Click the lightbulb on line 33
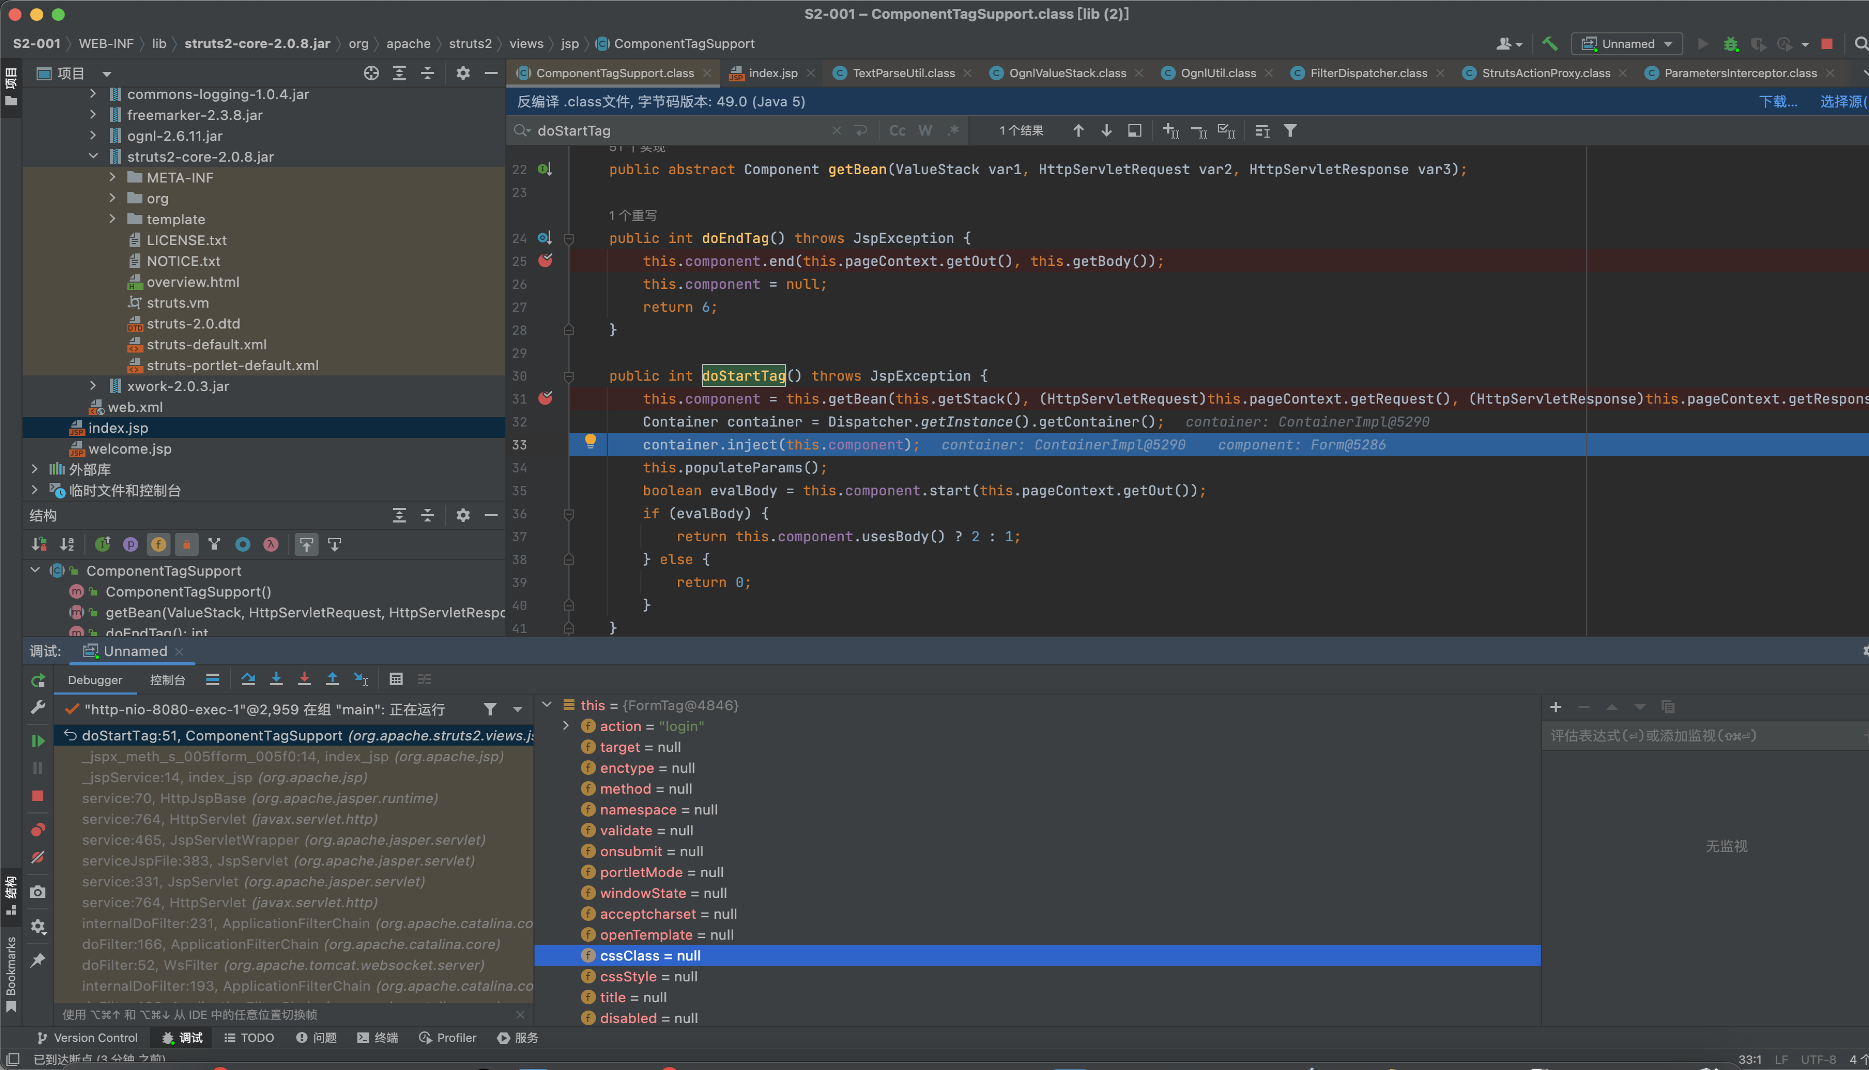Viewport: 1869px width, 1070px height. click(x=590, y=442)
